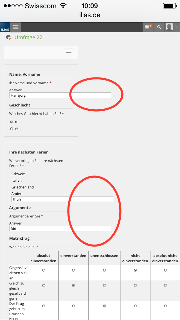Click the search magnifier icon
The image size is (180, 320).
pos(159,27)
